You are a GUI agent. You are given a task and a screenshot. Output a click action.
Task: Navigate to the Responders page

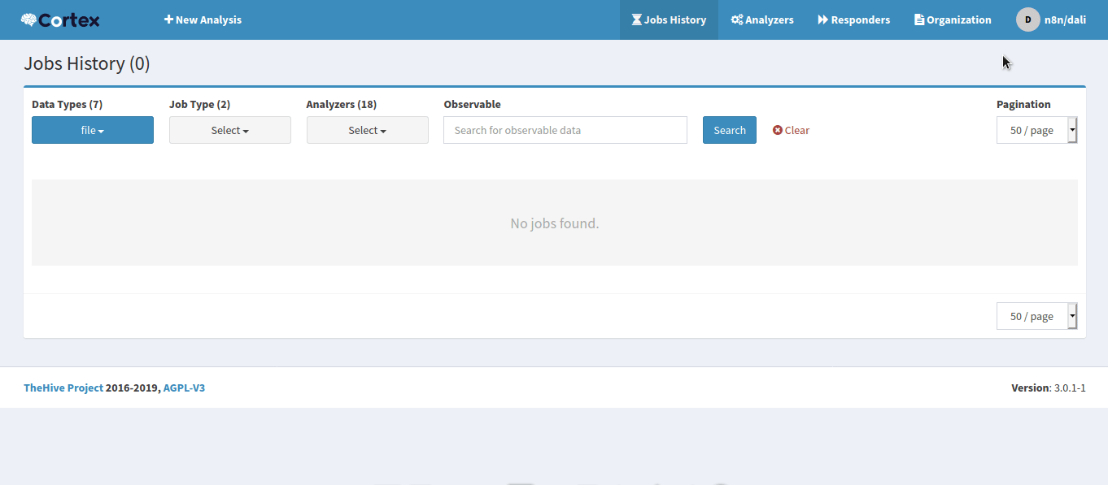[853, 19]
